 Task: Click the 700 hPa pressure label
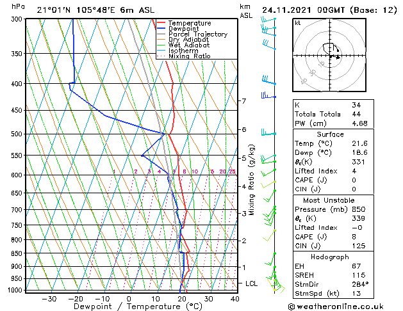tap(18, 210)
